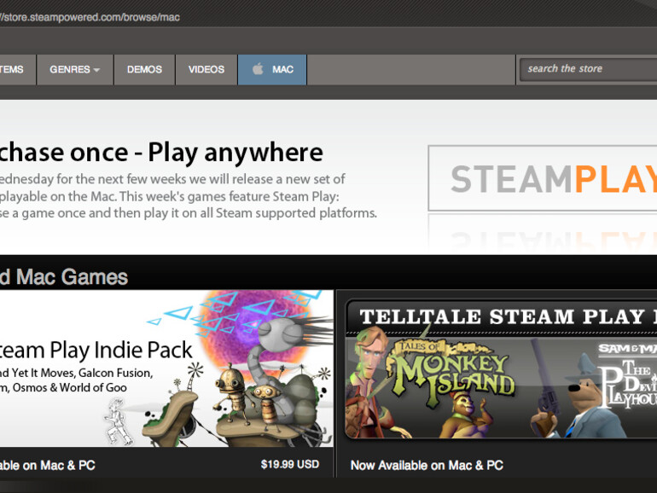
Task: Click the Tales of Monkey Island logo
Action: coord(451,373)
